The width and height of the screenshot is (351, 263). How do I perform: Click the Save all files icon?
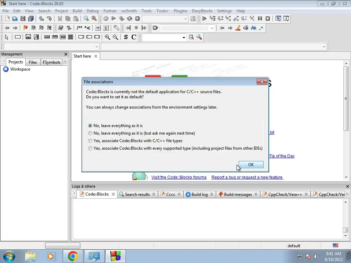click(31, 18)
